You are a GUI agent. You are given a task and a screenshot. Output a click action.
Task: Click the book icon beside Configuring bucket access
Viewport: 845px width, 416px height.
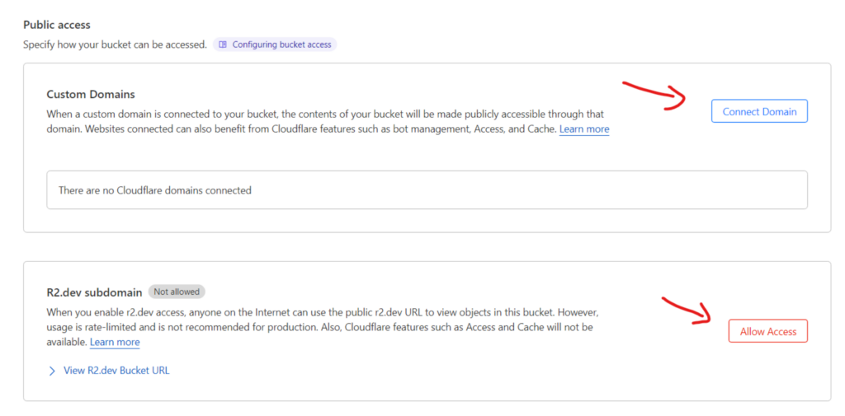click(223, 44)
